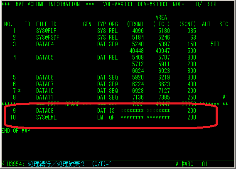Click the SYS@FDF file entry

(x=46, y=31)
